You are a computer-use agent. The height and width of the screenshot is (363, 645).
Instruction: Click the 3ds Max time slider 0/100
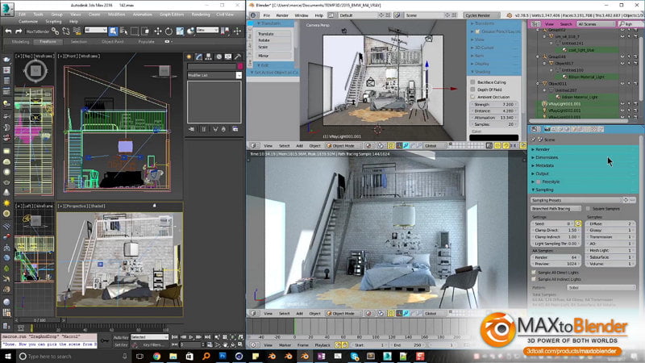[40, 319]
